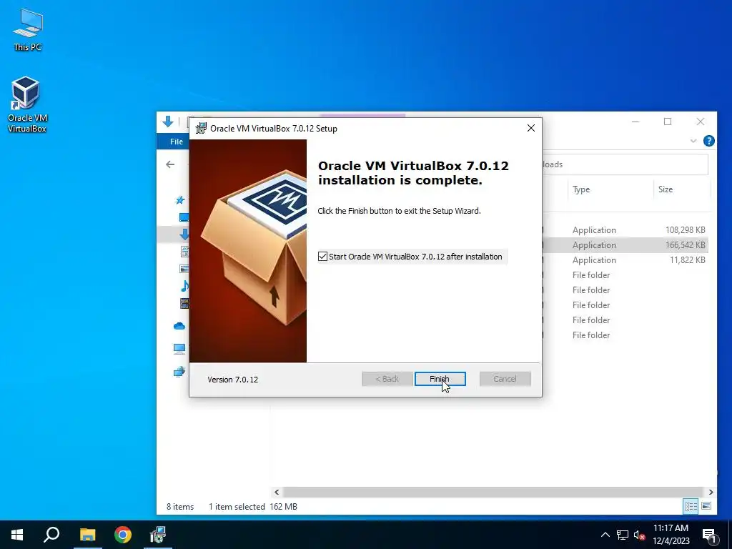Maximize the File Explorer window
Screen dimensions: 732x549
pos(668,122)
